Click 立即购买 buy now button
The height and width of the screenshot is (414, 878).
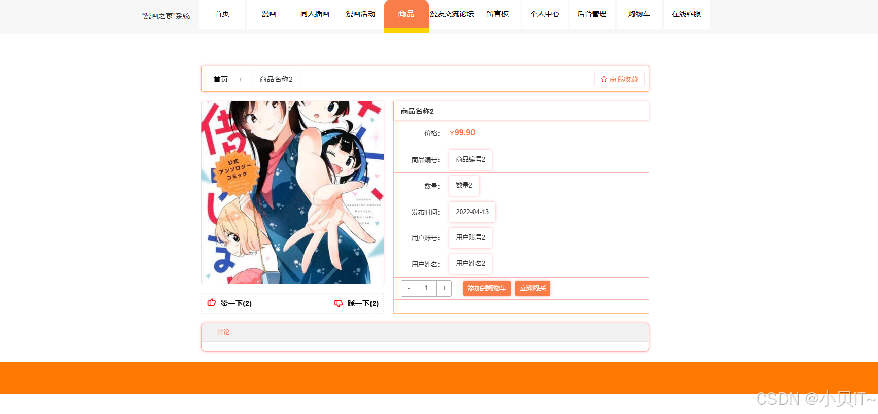click(533, 288)
